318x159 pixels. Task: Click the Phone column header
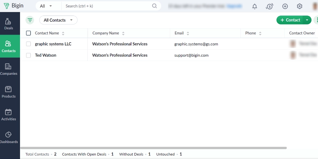pos(251,33)
